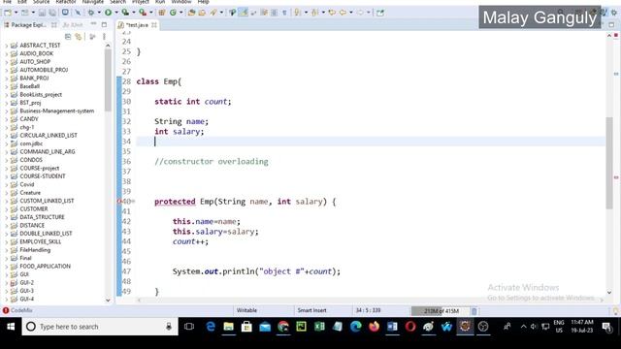This screenshot has width=621, height=349.
Task: Select the FOOD_APPLICATION project
Action: tap(46, 267)
